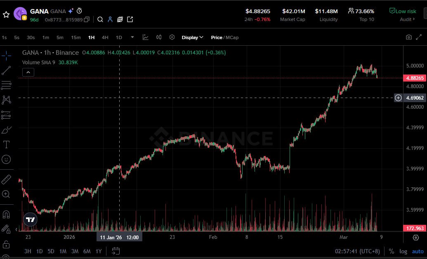Switch to the 30s timeframe
The width and height of the screenshot is (427, 259).
pyautogui.click(x=31, y=37)
